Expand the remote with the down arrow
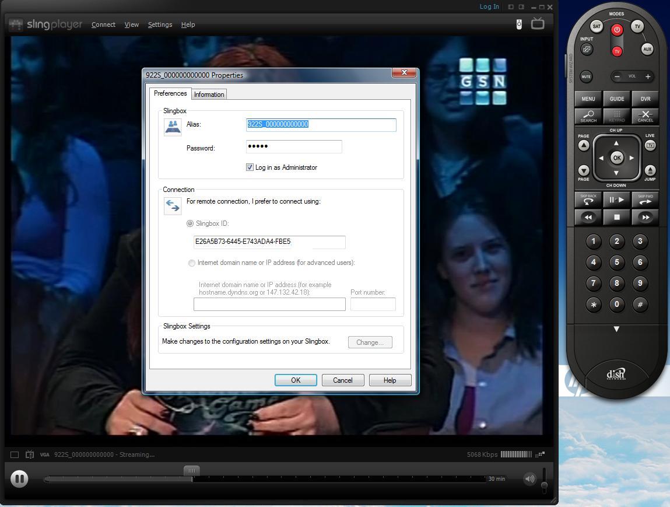This screenshot has width=670, height=507. click(x=616, y=329)
